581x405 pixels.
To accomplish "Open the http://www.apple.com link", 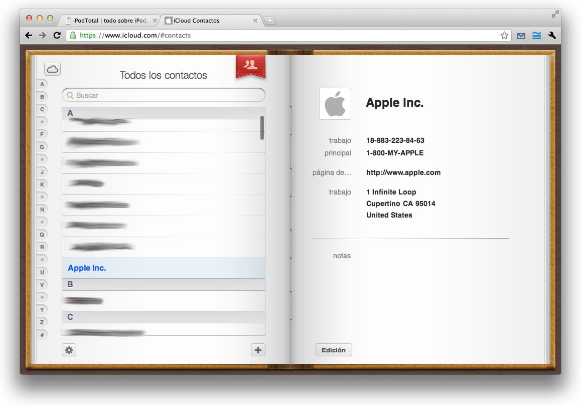I will 403,172.
